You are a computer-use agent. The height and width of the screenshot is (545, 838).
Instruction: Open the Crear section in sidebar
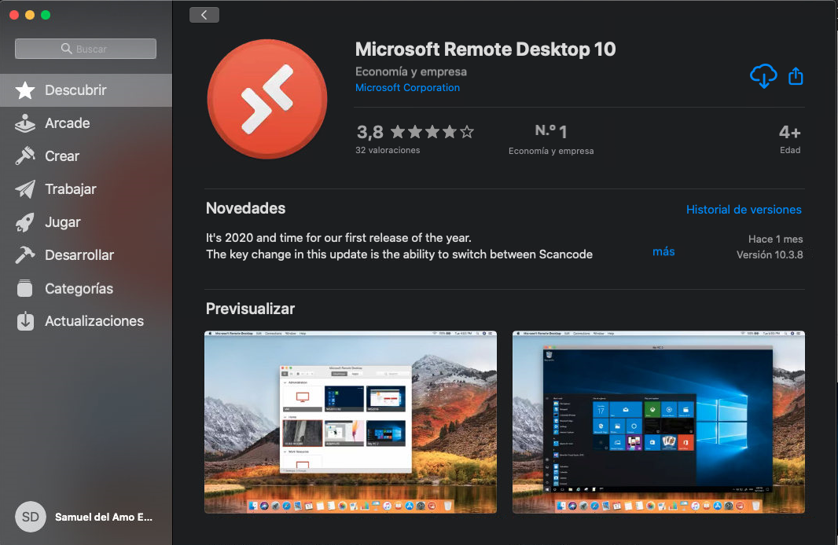click(x=61, y=156)
